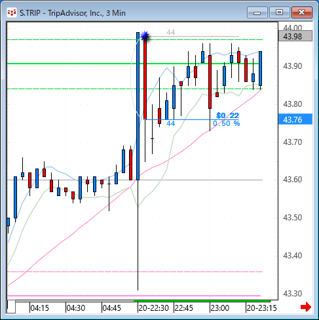Screen dimensions: 319x320
Task: Click the blue 43.76 price label
Action: (295, 119)
